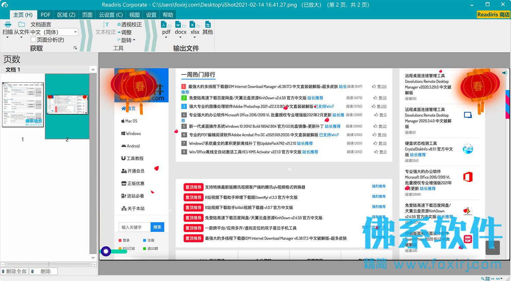The height and width of the screenshot is (281, 511).
Task: Open the 获取 group dialog launcher
Action: (x=75, y=48)
